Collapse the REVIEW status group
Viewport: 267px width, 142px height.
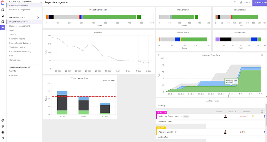(x=161, y=128)
